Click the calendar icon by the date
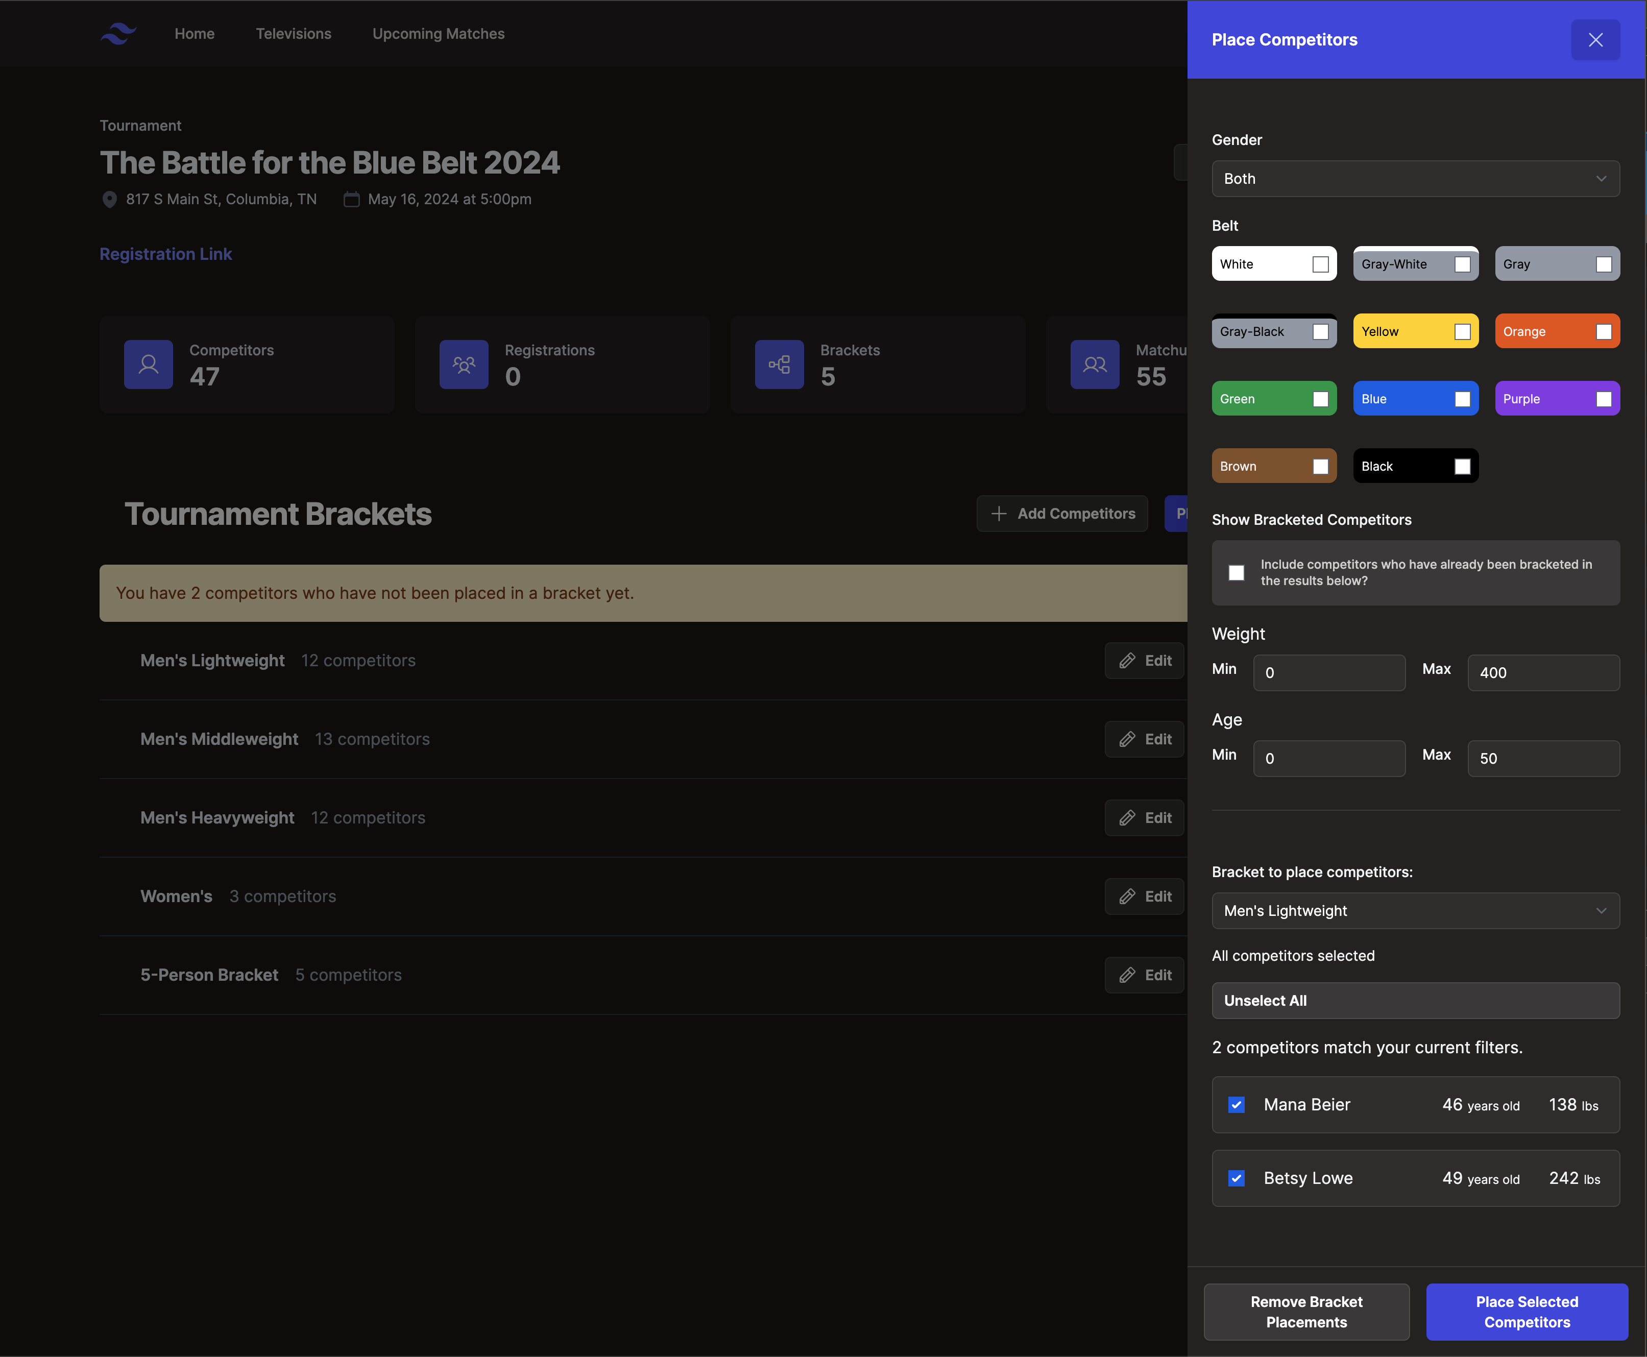 point(352,199)
